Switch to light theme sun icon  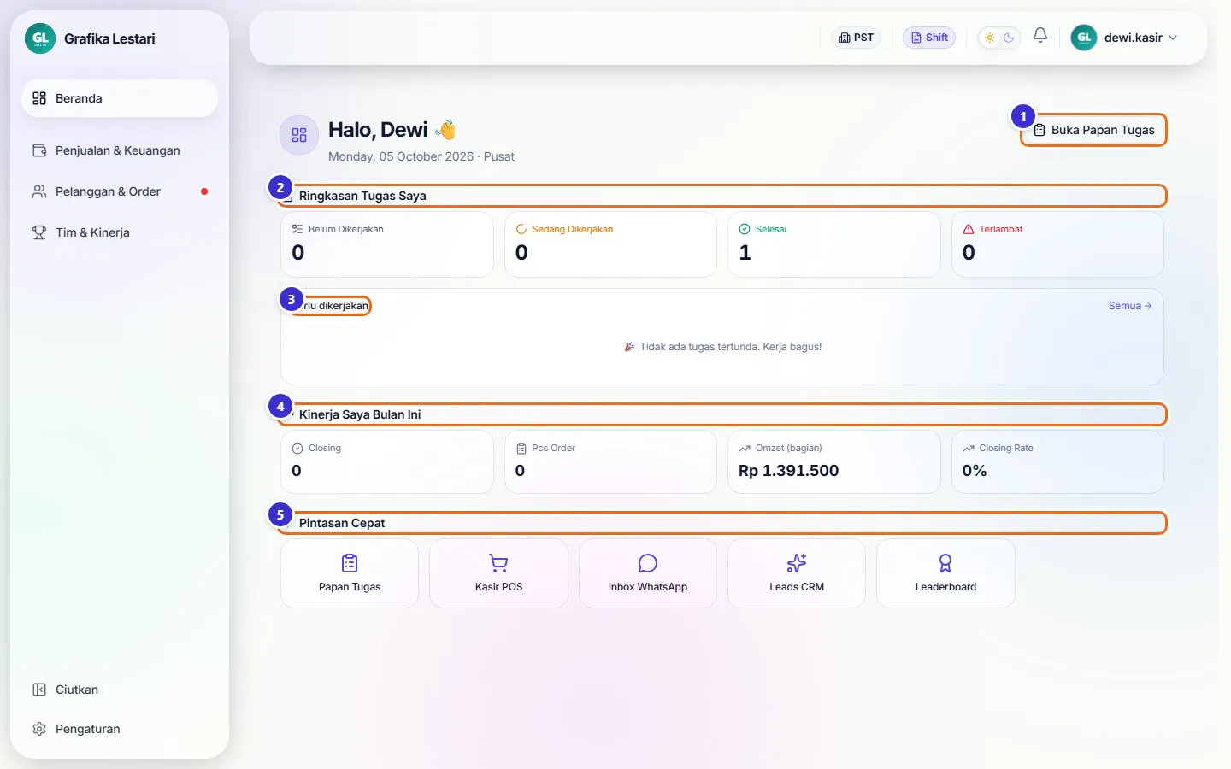tap(990, 38)
